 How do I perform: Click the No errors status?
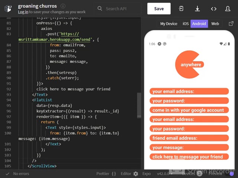pyautogui.click(x=17, y=174)
